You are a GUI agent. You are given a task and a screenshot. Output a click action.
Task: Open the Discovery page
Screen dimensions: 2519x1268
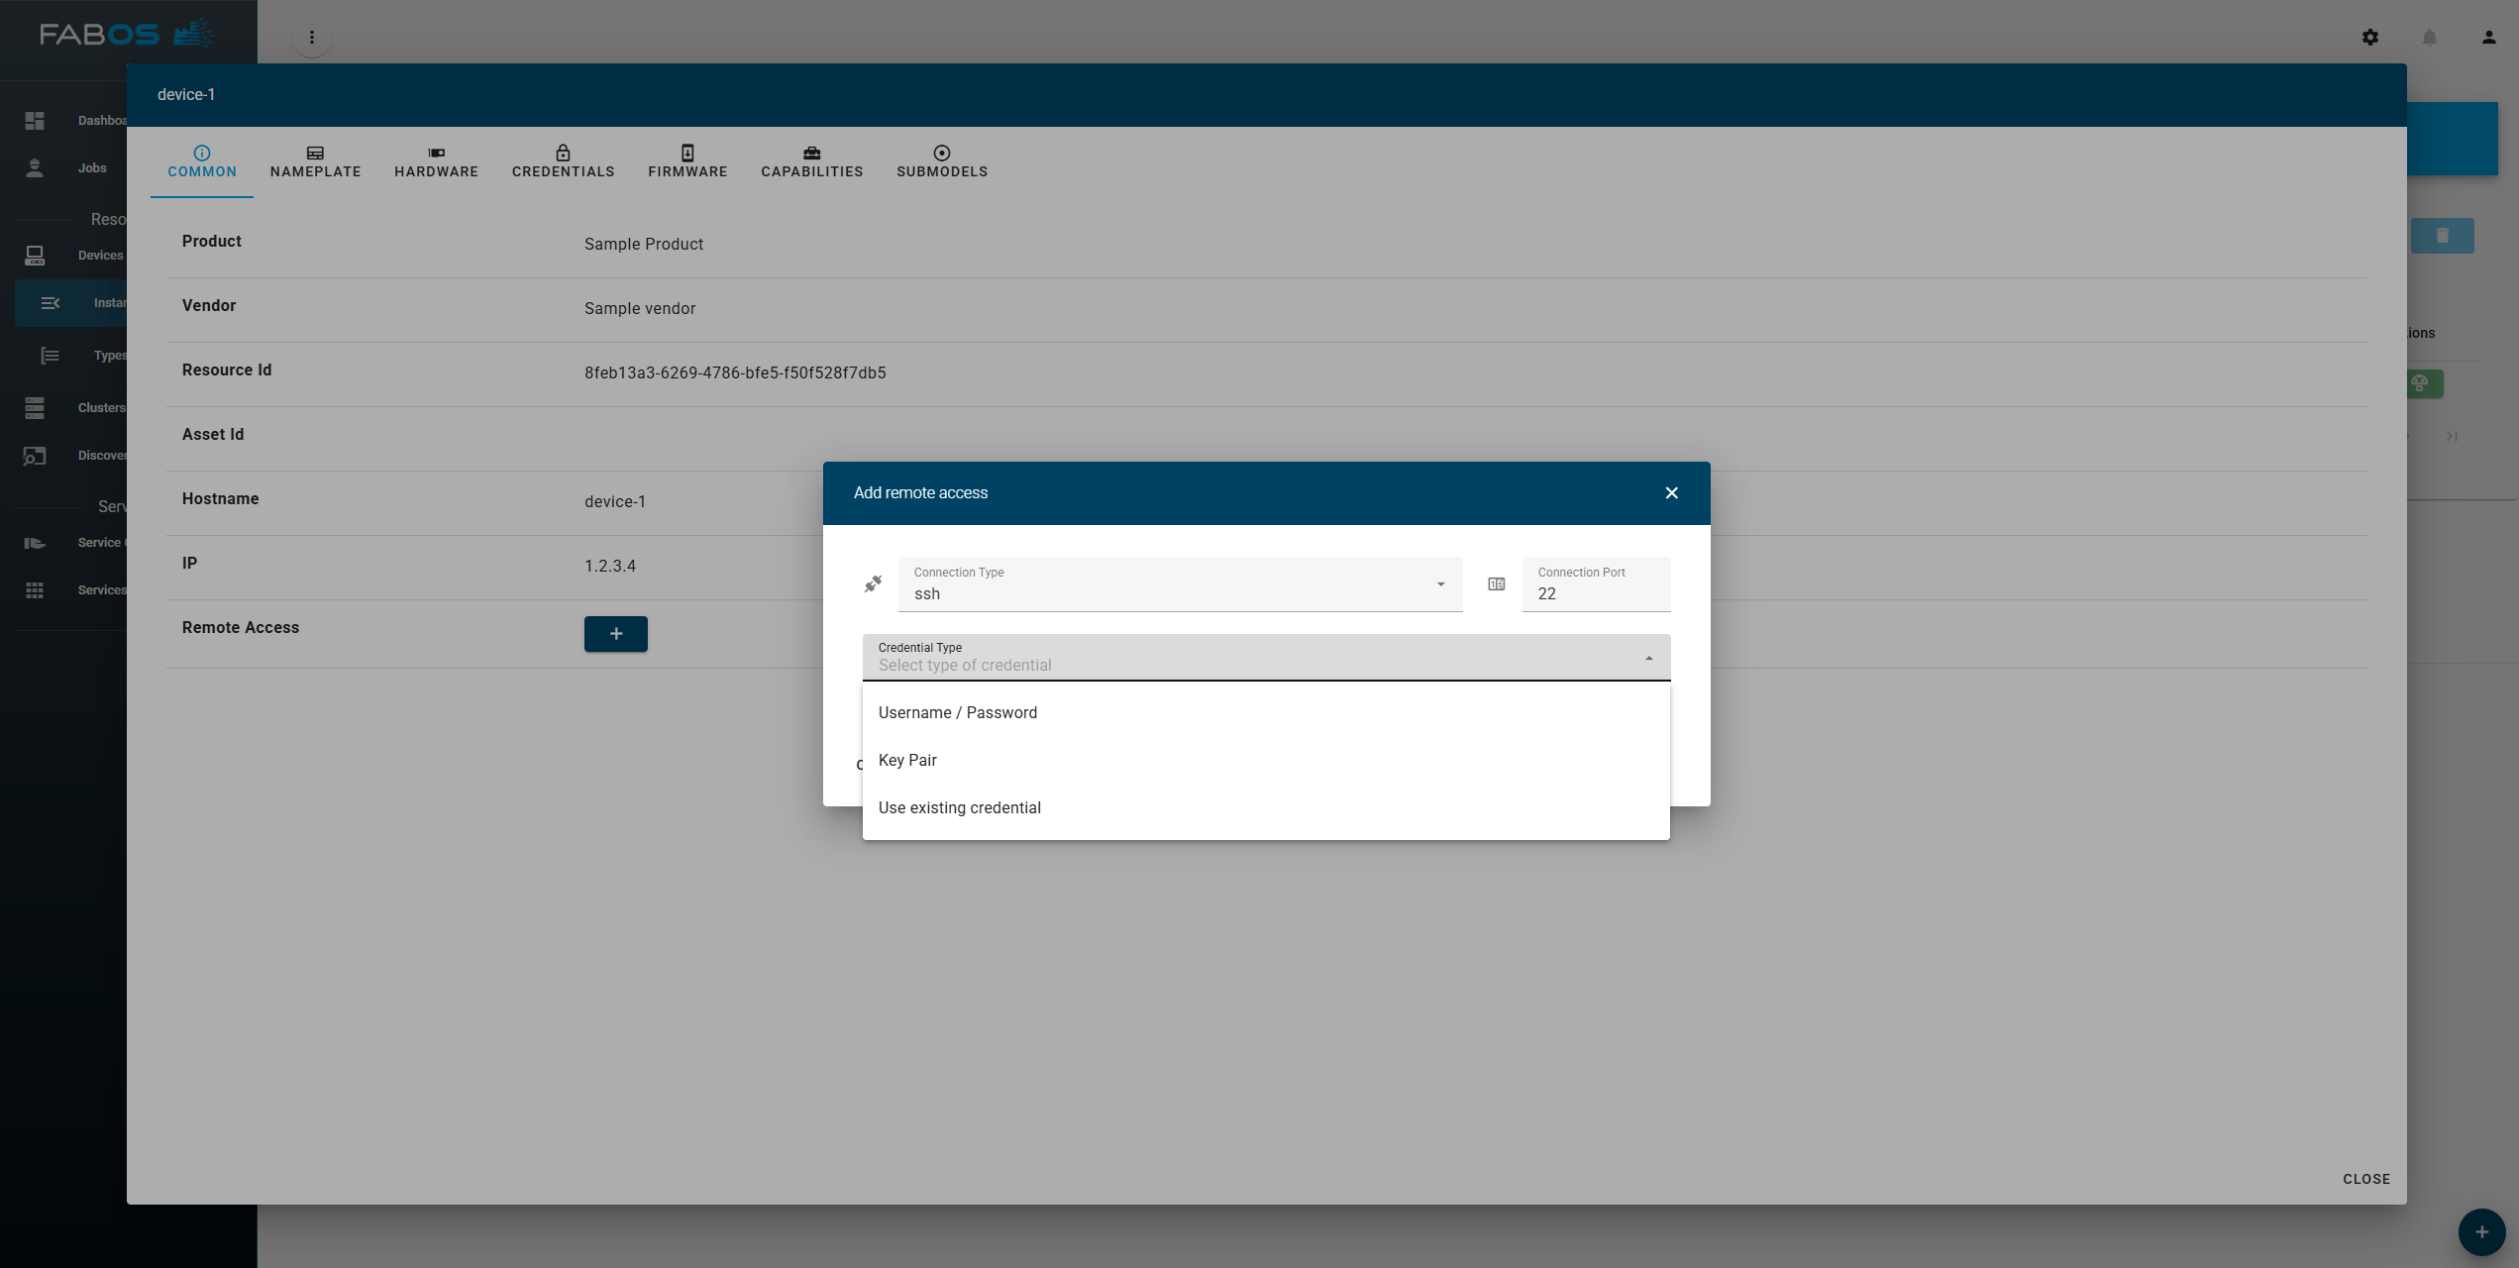[35, 455]
